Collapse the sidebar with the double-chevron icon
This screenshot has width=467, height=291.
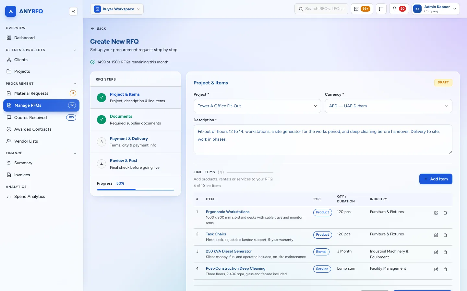(x=73, y=11)
